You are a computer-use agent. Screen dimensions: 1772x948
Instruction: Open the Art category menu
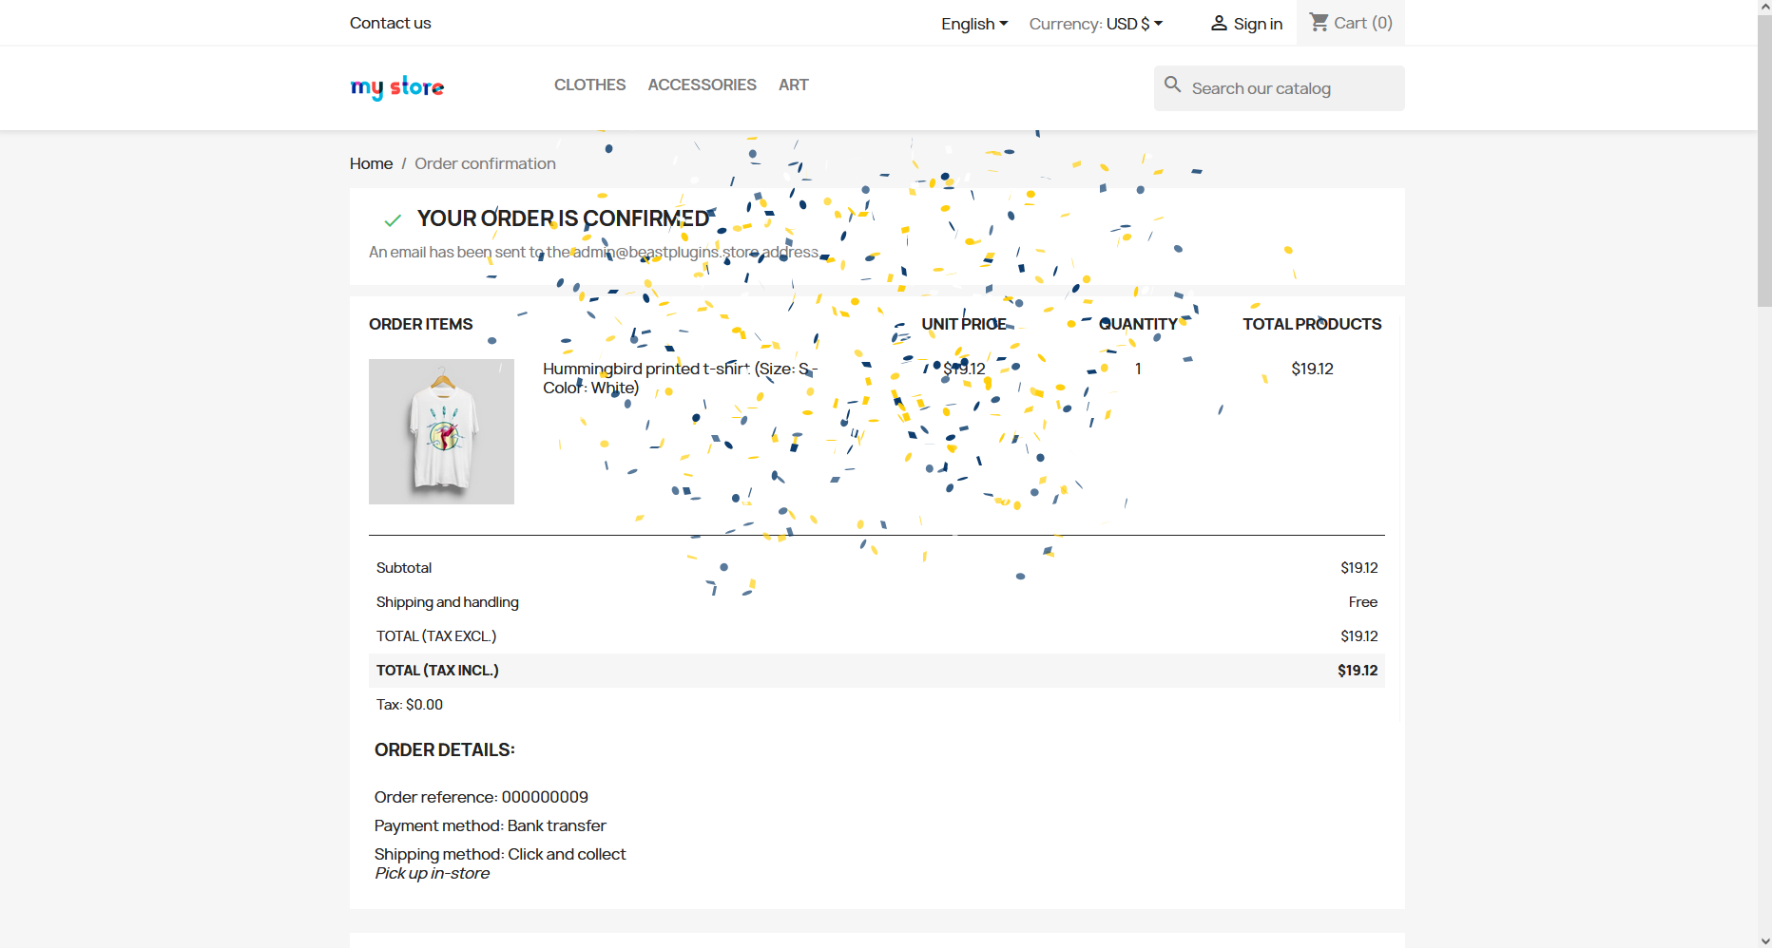793,85
